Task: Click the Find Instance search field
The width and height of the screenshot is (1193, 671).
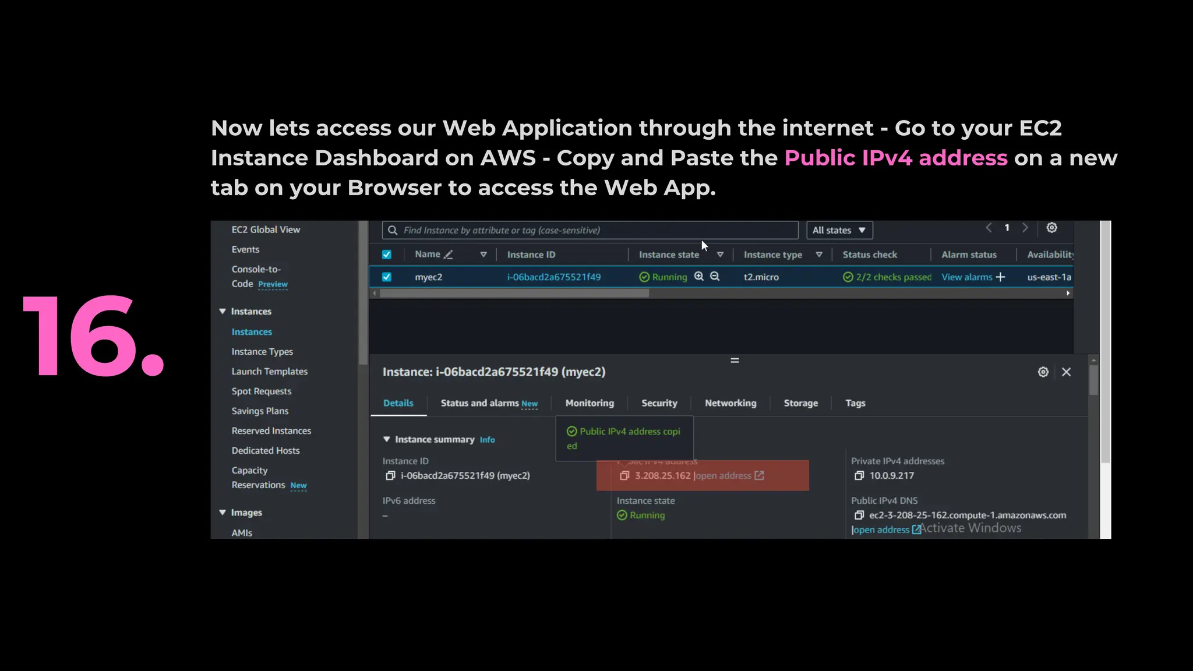Action: point(590,230)
